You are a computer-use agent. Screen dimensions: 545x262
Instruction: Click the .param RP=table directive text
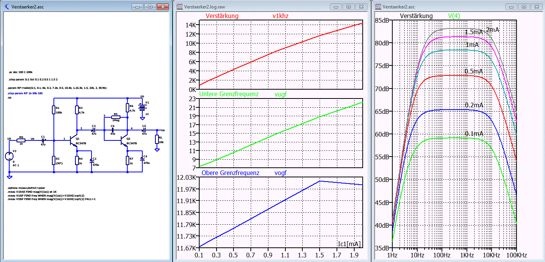pyautogui.click(x=57, y=88)
